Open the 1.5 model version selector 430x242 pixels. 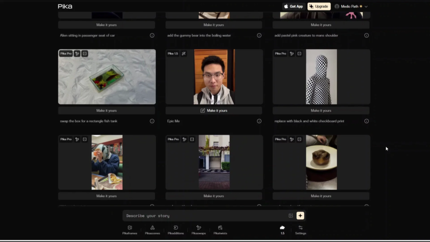282,229
